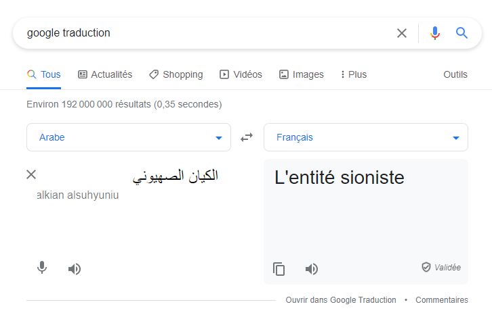The width and height of the screenshot is (492, 315).
Task: Swap the Arabe and Français languages
Action: point(247,137)
